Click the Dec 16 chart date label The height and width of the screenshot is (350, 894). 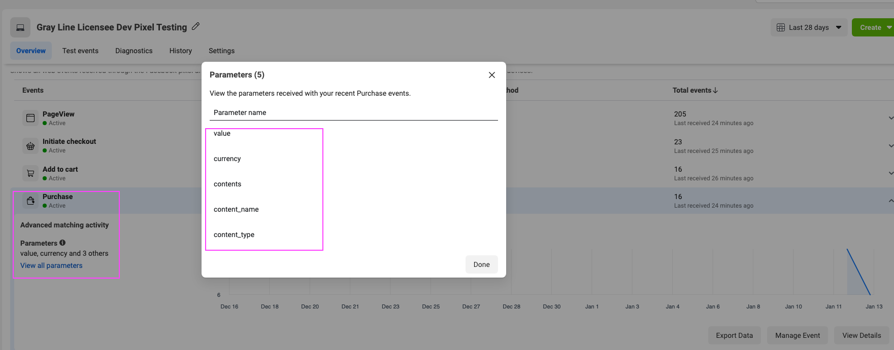coord(229,306)
